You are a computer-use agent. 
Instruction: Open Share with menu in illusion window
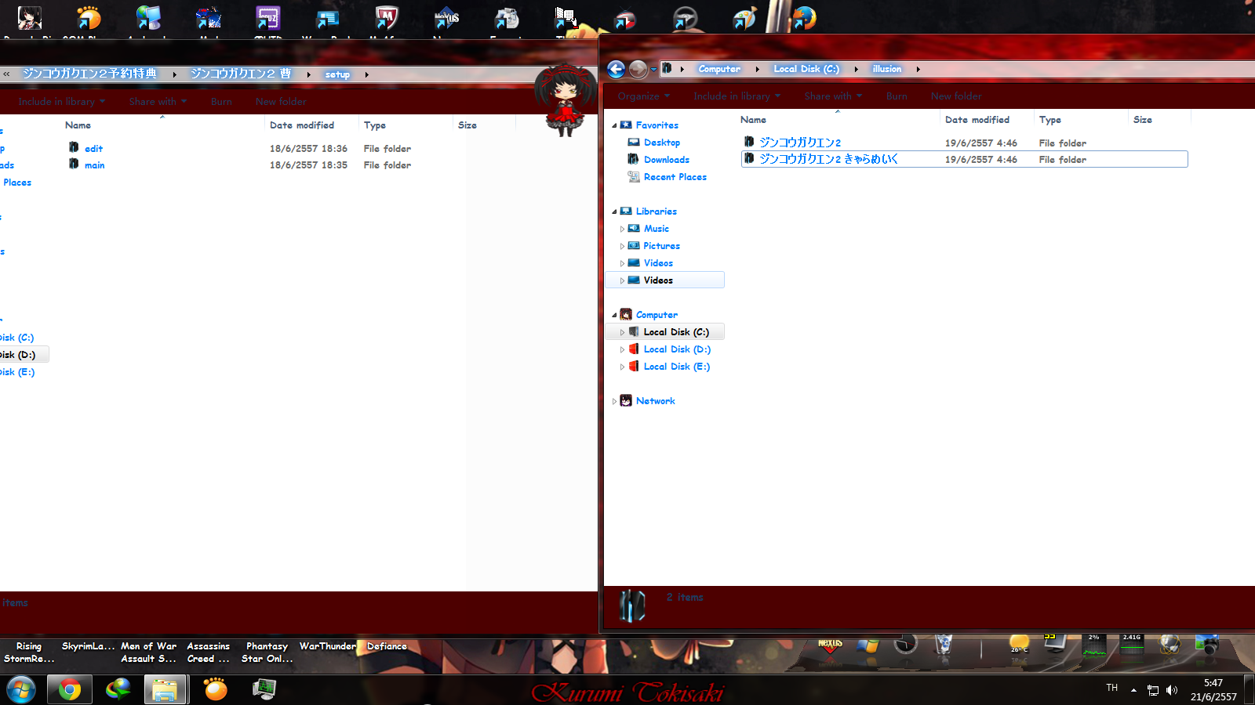tap(833, 96)
